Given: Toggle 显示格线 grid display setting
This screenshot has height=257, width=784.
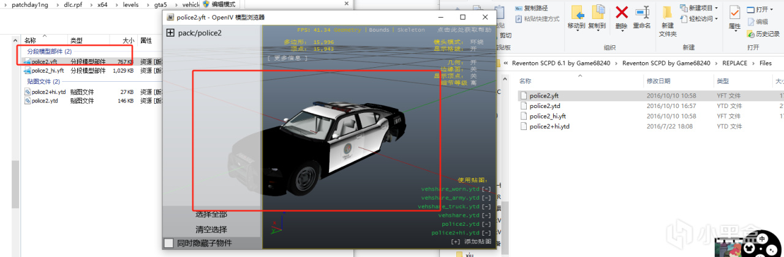Looking at the screenshot, I should [x=473, y=48].
